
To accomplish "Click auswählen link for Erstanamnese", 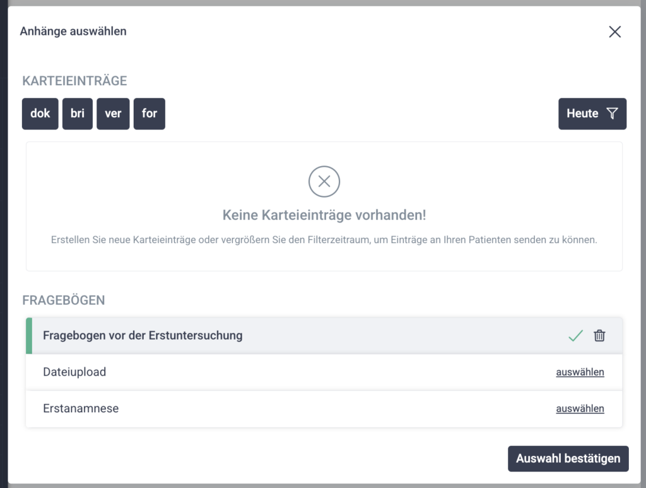I will coord(580,409).
